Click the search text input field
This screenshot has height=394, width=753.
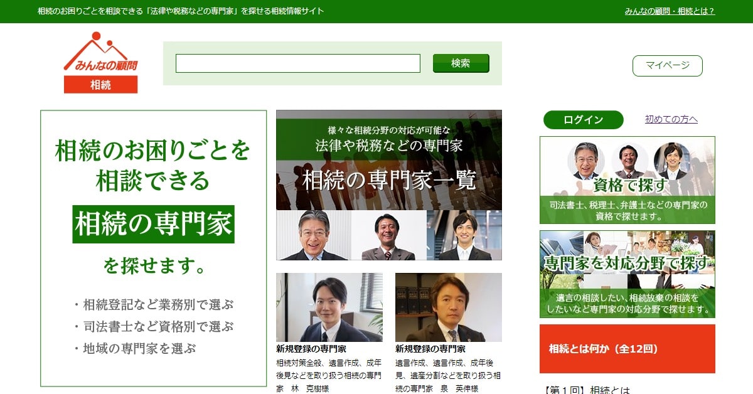(x=297, y=63)
